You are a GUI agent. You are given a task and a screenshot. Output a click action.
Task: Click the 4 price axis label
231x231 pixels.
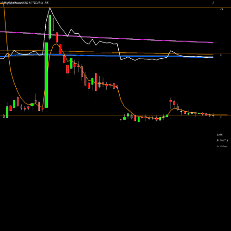(x=221, y=117)
